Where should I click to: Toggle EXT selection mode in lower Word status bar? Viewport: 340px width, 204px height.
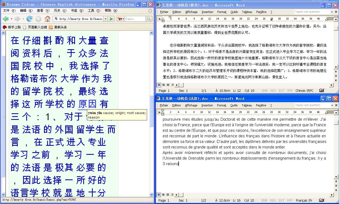pyautogui.click(x=281, y=200)
